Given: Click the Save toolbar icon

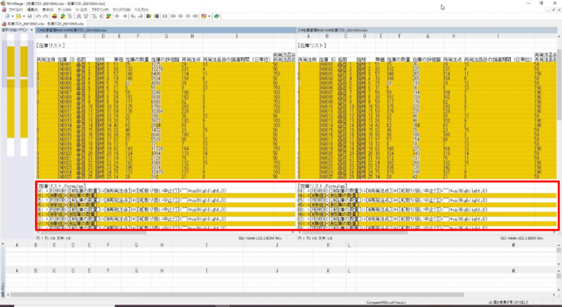Looking at the screenshot, I should [x=30, y=16].
